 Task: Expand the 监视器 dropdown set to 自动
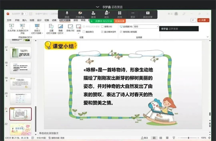tap(146, 27)
